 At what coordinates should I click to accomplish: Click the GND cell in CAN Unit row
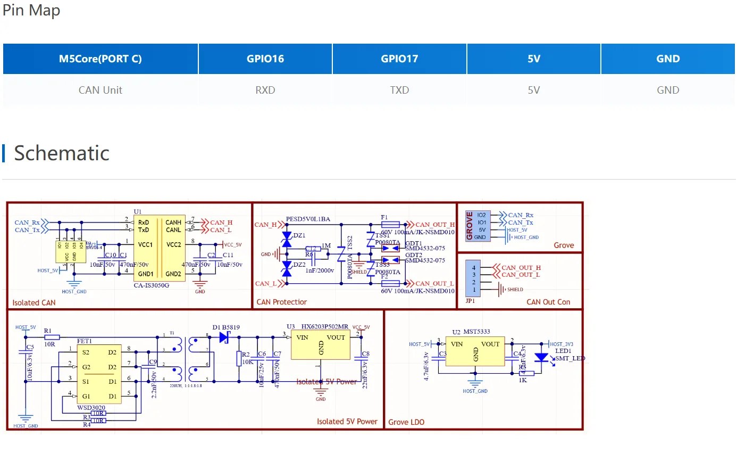(x=668, y=90)
